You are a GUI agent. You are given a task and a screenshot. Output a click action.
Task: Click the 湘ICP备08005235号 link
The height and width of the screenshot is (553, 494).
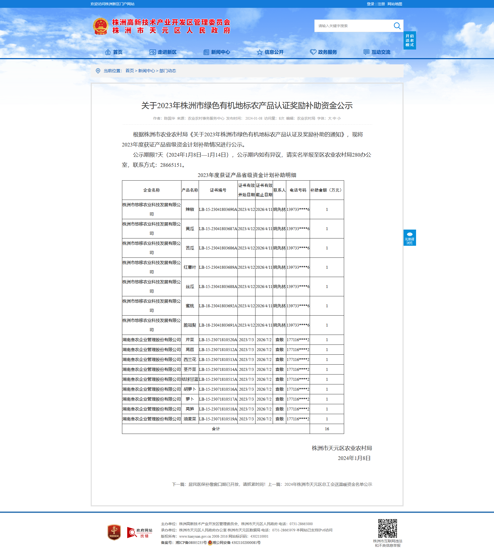(x=191, y=543)
